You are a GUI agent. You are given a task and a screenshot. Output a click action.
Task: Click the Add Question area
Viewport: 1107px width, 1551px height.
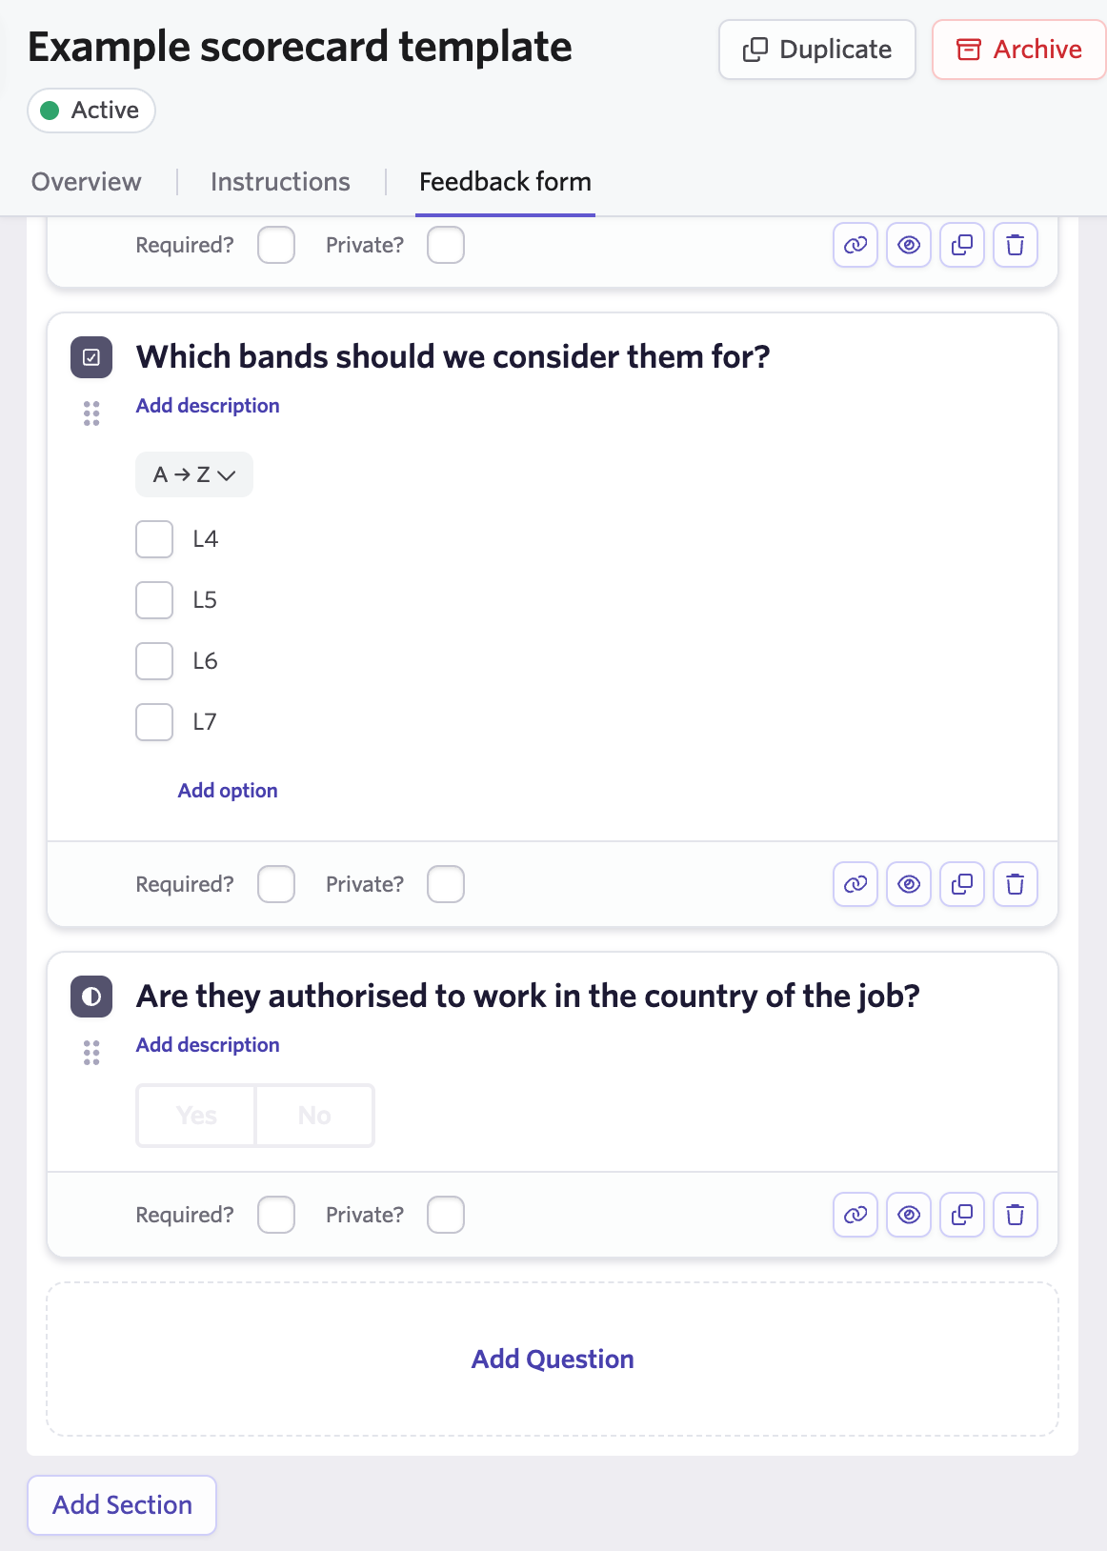tap(553, 1360)
